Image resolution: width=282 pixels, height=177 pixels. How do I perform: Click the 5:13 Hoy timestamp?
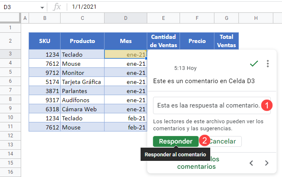185,68
